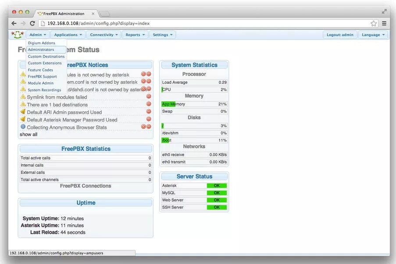
Task: Click the warning icon beside 'There are 1 bad destinations'
Action: [x=23, y=104]
